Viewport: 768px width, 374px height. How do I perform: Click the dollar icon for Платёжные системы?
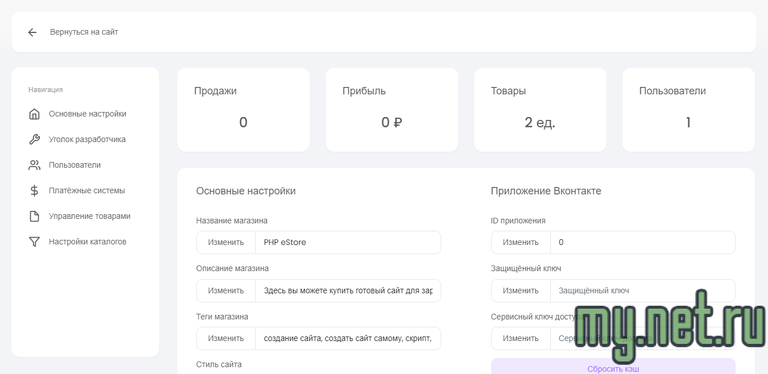(35, 190)
